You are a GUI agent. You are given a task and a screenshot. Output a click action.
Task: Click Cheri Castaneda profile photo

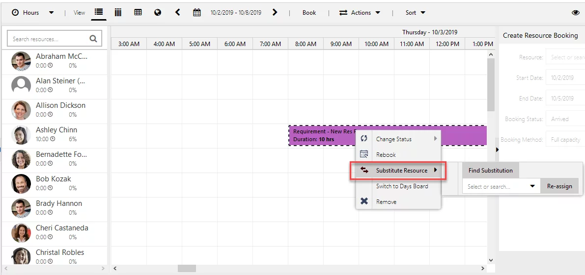pyautogui.click(x=21, y=233)
